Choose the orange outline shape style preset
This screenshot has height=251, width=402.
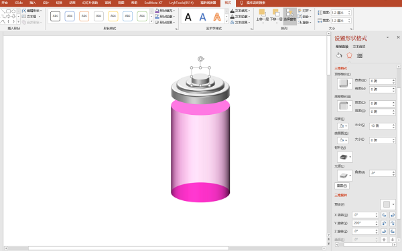(x=84, y=16)
